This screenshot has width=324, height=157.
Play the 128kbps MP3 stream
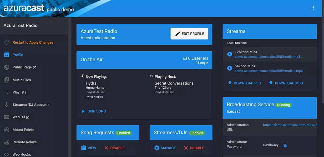pyautogui.click(x=230, y=54)
